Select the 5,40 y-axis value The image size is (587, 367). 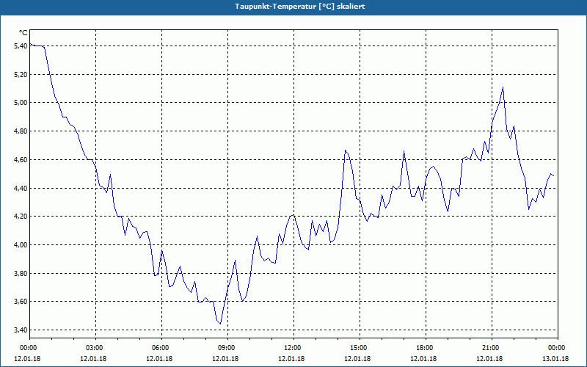coord(21,46)
